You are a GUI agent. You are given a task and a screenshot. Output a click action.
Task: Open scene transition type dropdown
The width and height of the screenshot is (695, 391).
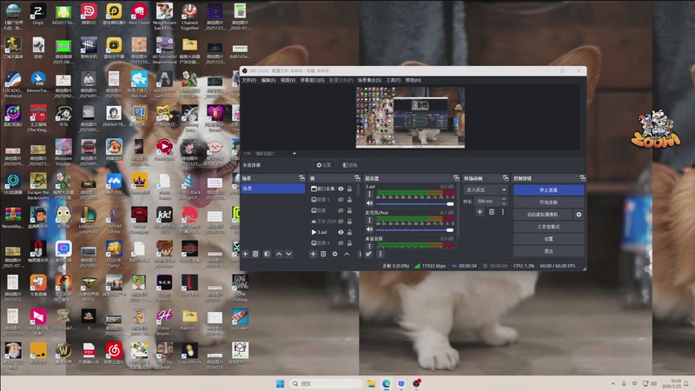(485, 189)
